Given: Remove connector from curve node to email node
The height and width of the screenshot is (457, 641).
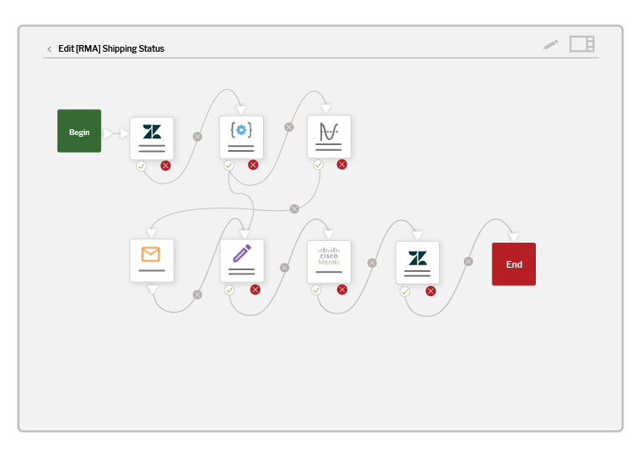Looking at the screenshot, I should 295,209.
